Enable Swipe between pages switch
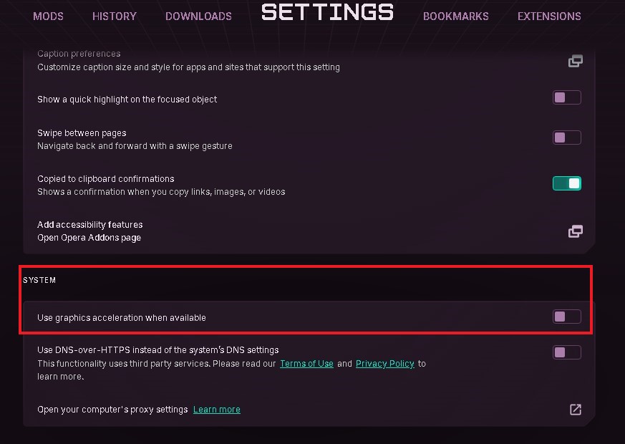This screenshot has height=444, width=625. [x=566, y=137]
